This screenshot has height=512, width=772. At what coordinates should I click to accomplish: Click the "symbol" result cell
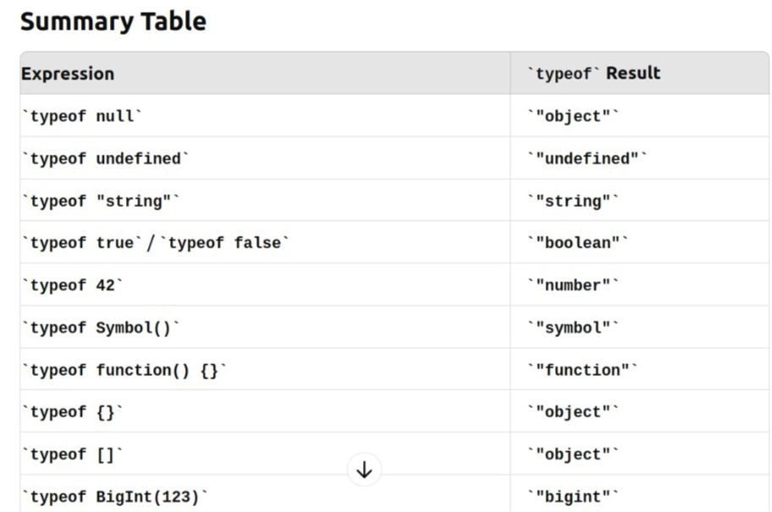click(640, 327)
